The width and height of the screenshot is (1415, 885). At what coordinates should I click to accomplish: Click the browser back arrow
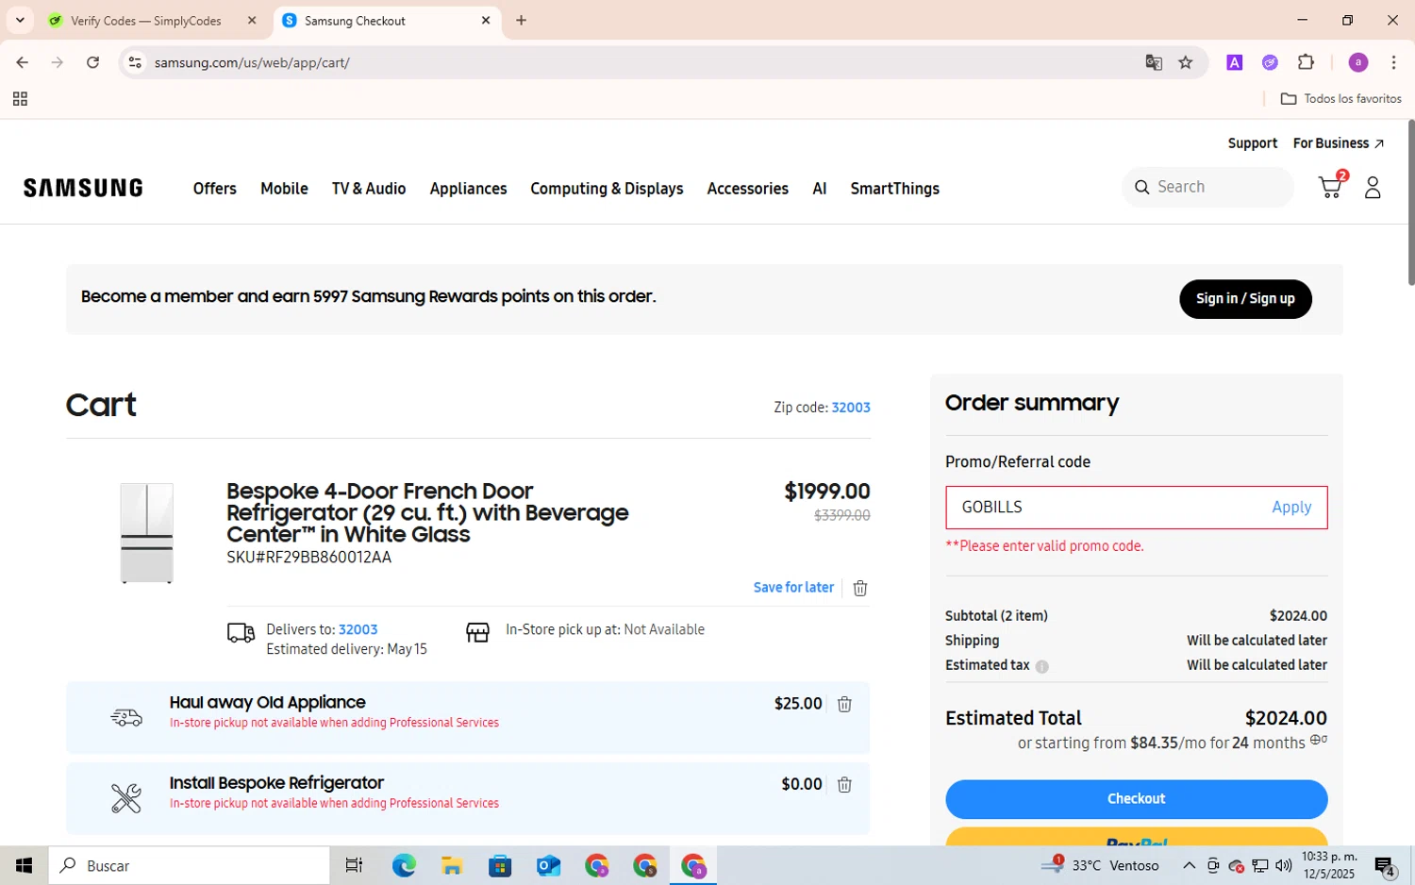pos(22,62)
